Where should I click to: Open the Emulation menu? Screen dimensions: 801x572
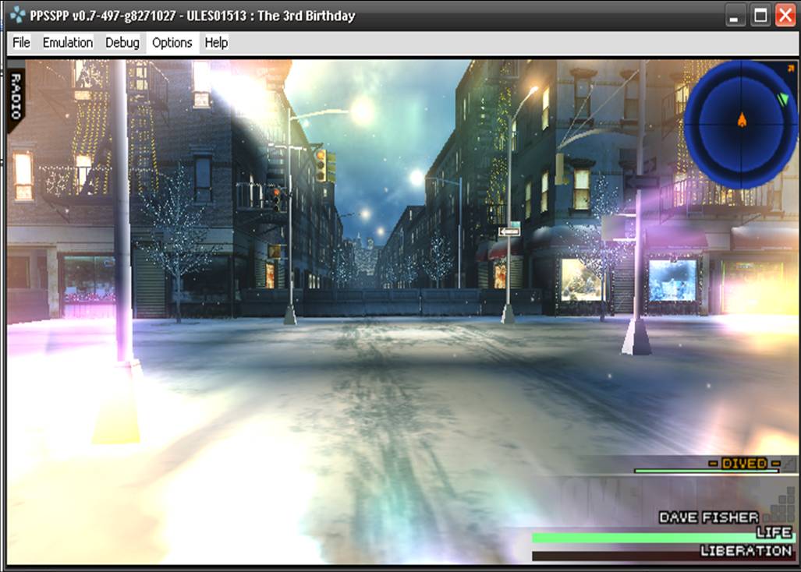click(68, 43)
